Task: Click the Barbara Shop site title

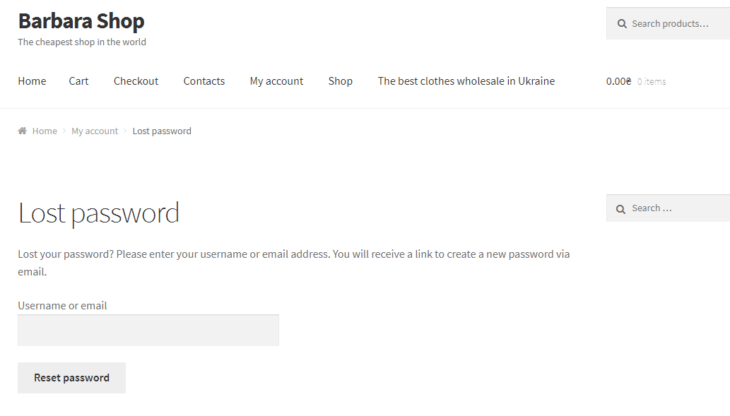Action: click(81, 21)
